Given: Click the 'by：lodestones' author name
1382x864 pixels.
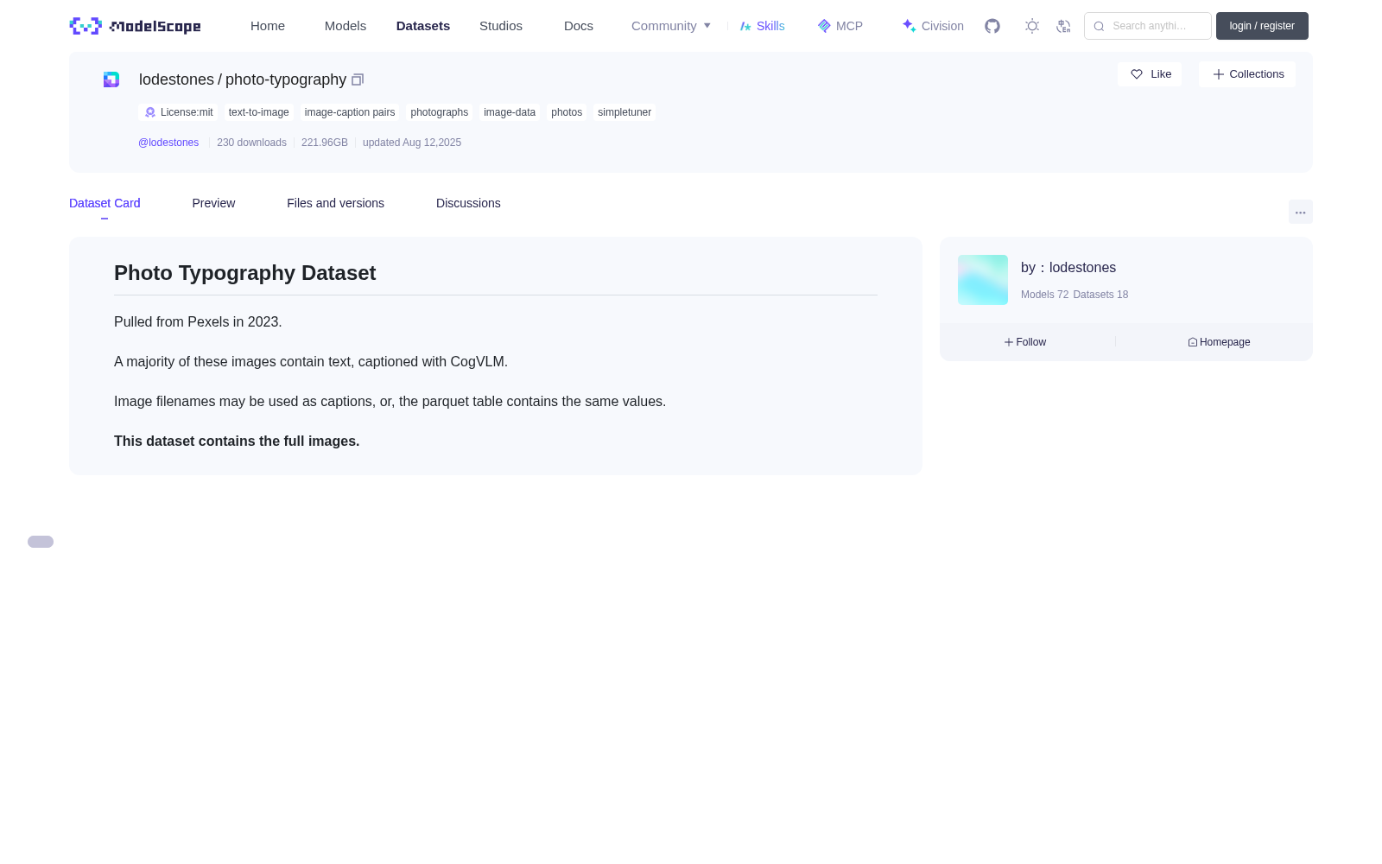Looking at the screenshot, I should tap(1068, 268).
